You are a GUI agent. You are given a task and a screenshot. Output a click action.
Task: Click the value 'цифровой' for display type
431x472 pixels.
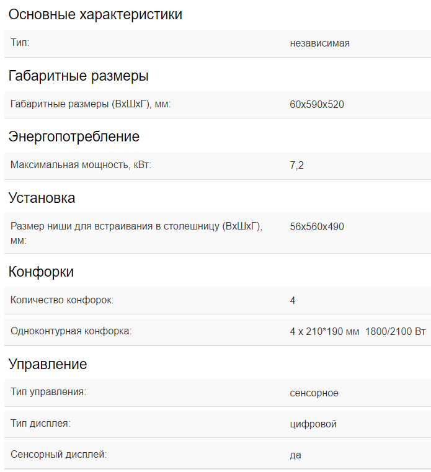(x=313, y=424)
